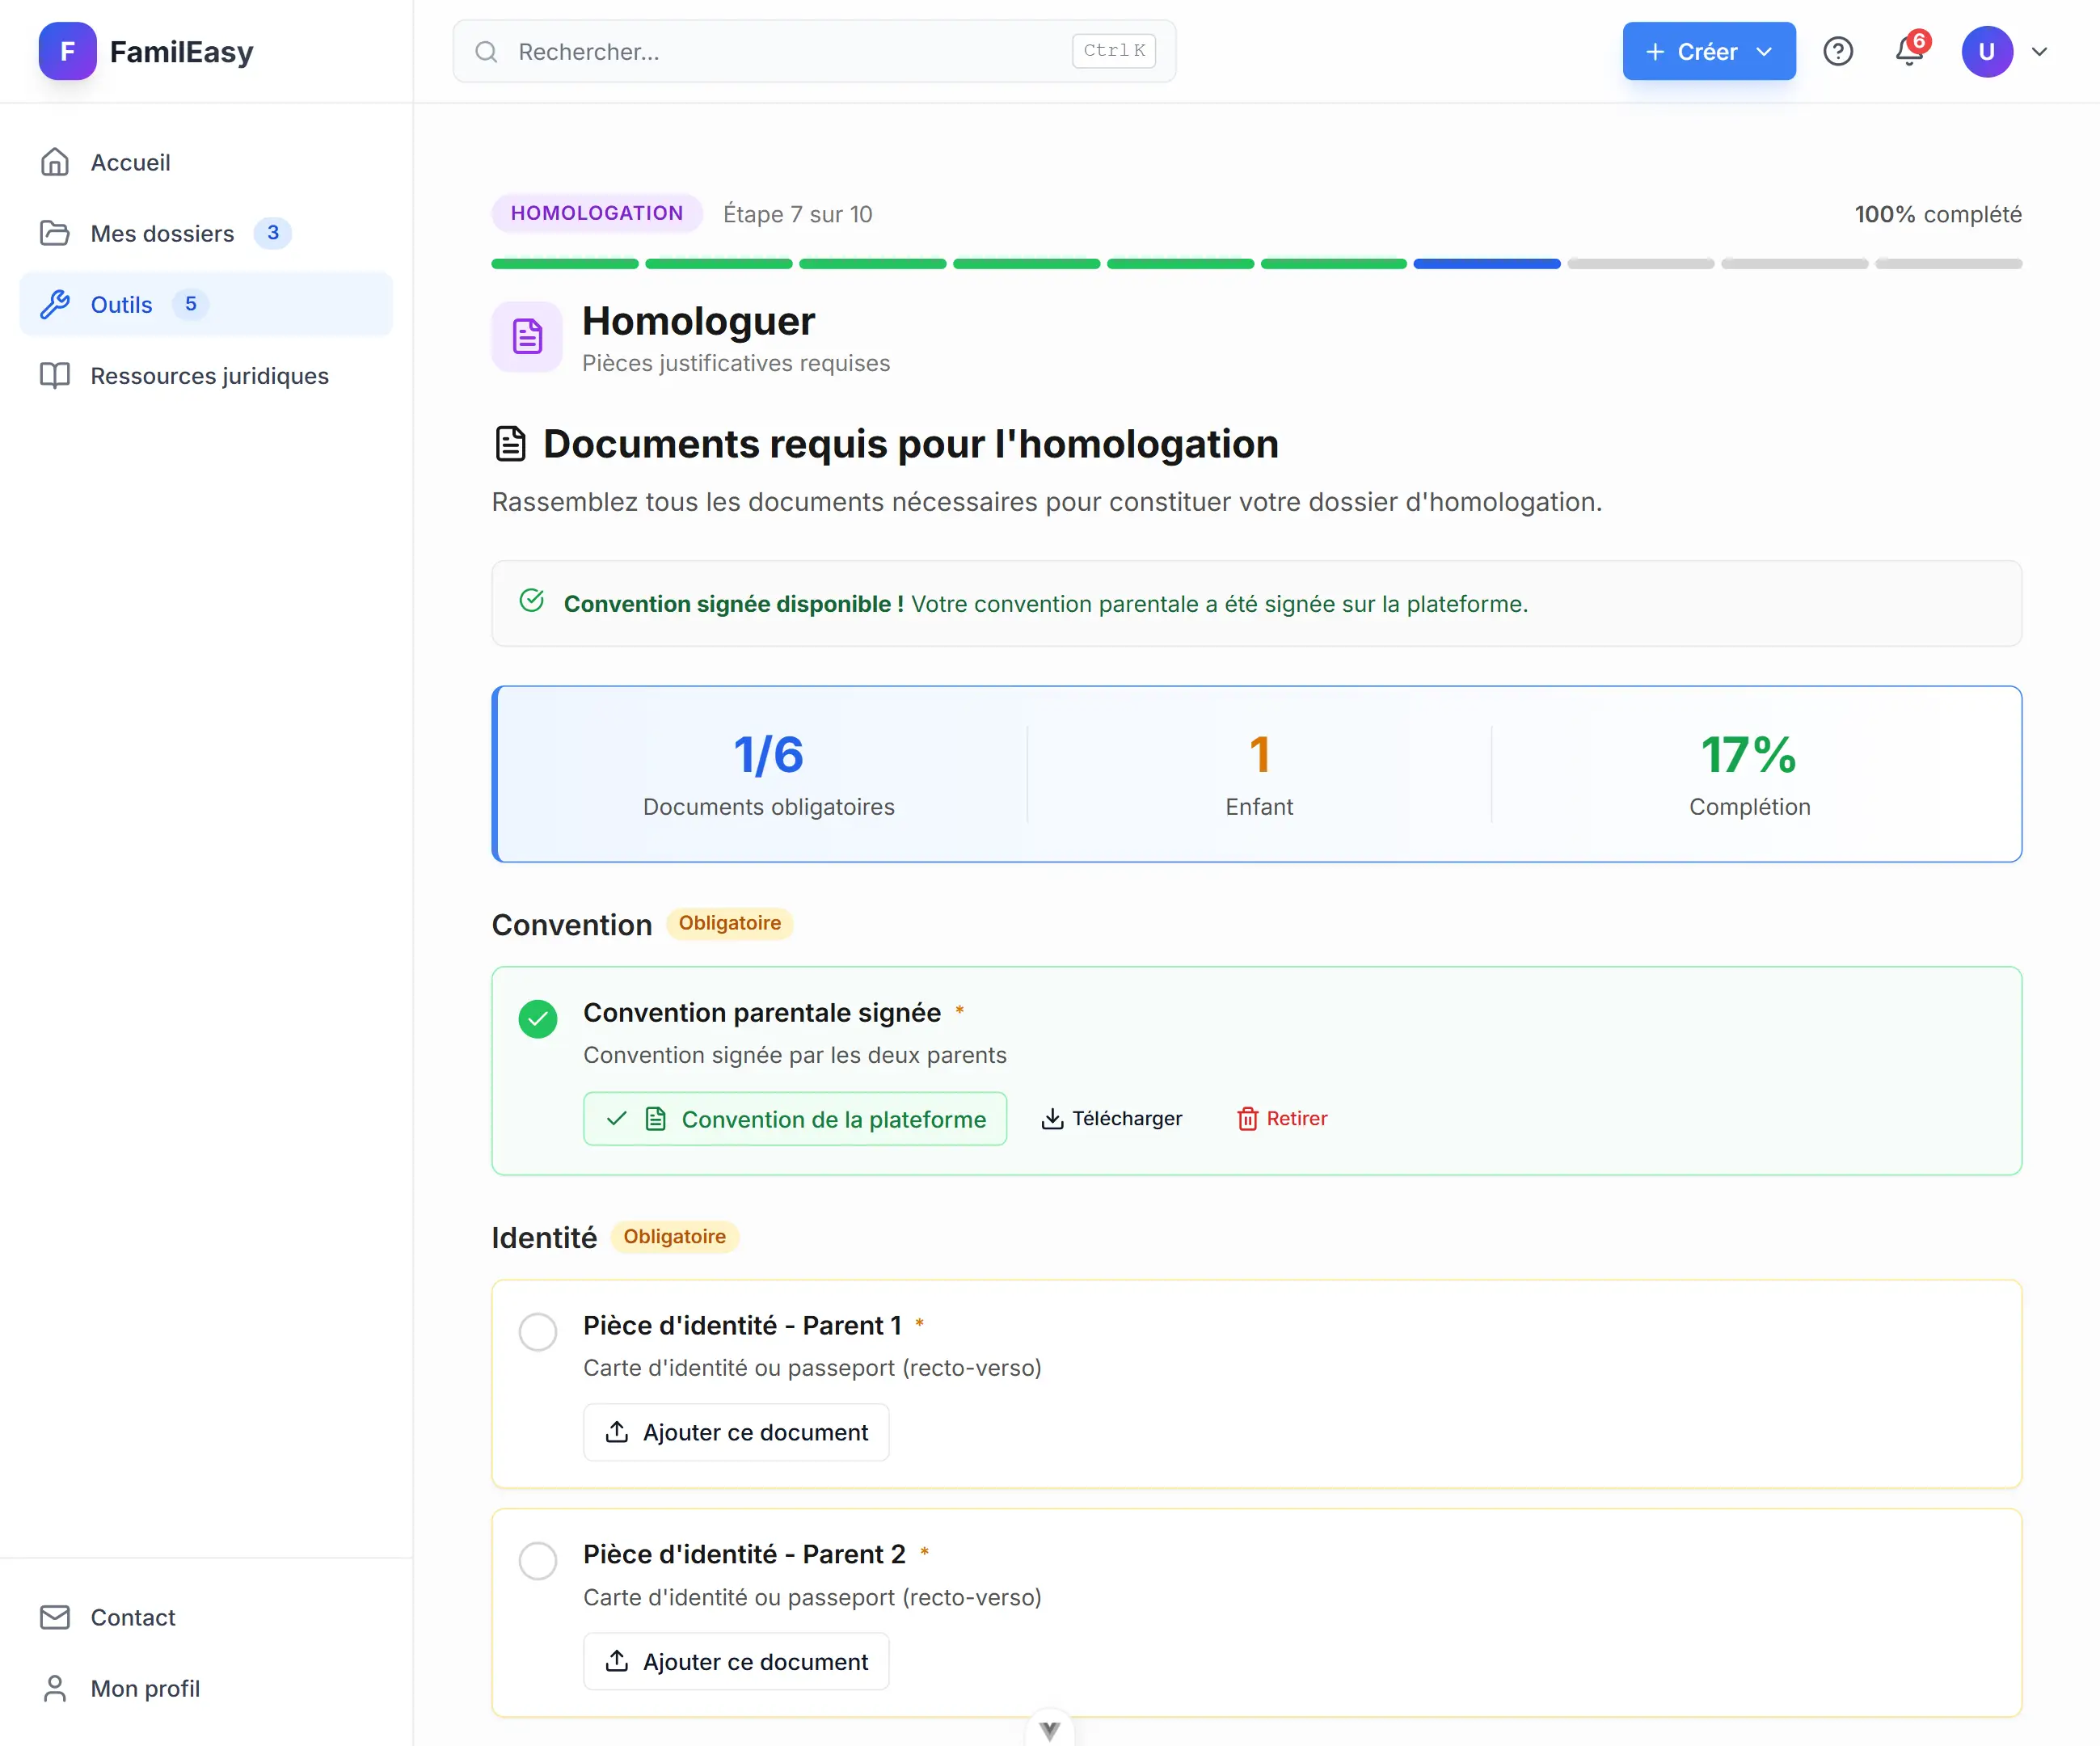Click the Mon profil person icon

(x=55, y=1688)
